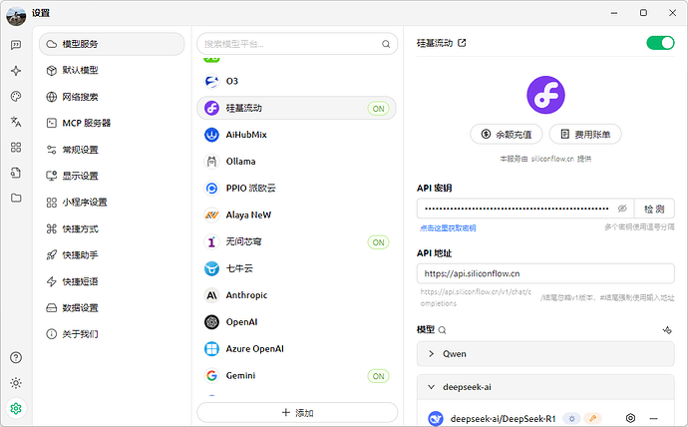Show the API key with eye icon
Screen dimensions: 688x427
(622, 209)
